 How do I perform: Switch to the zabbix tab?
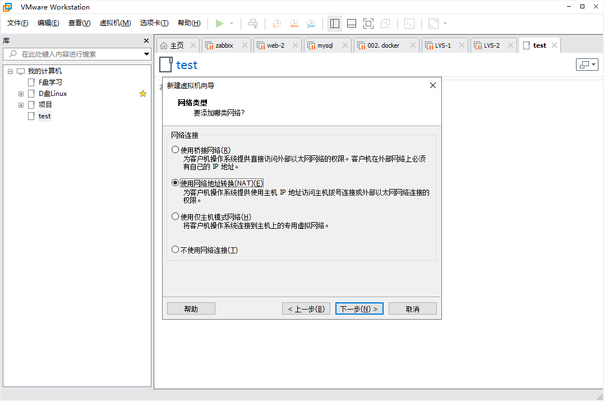[224, 45]
